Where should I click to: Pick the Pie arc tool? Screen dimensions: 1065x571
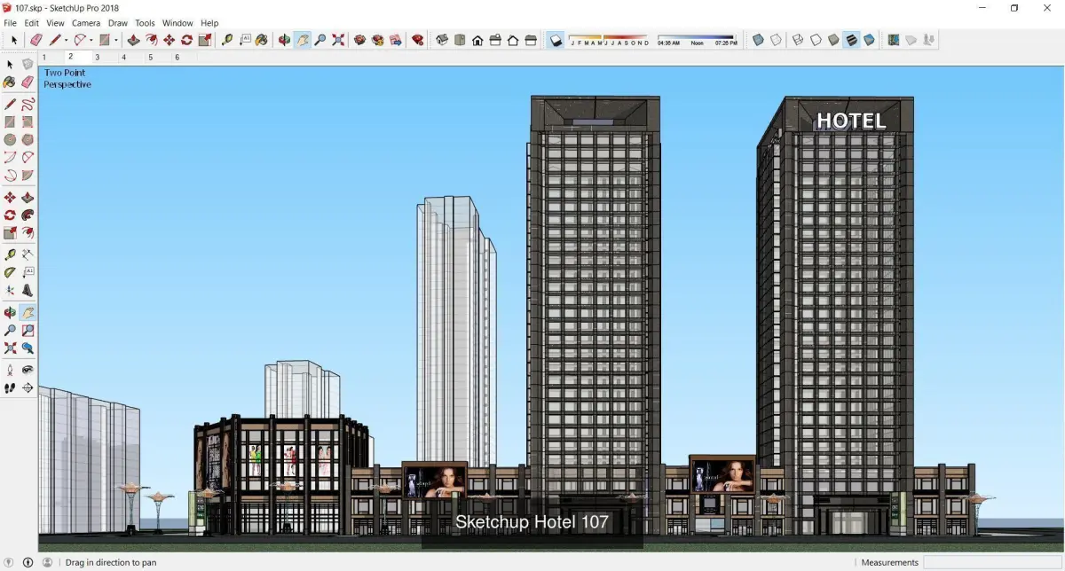pos(28,176)
